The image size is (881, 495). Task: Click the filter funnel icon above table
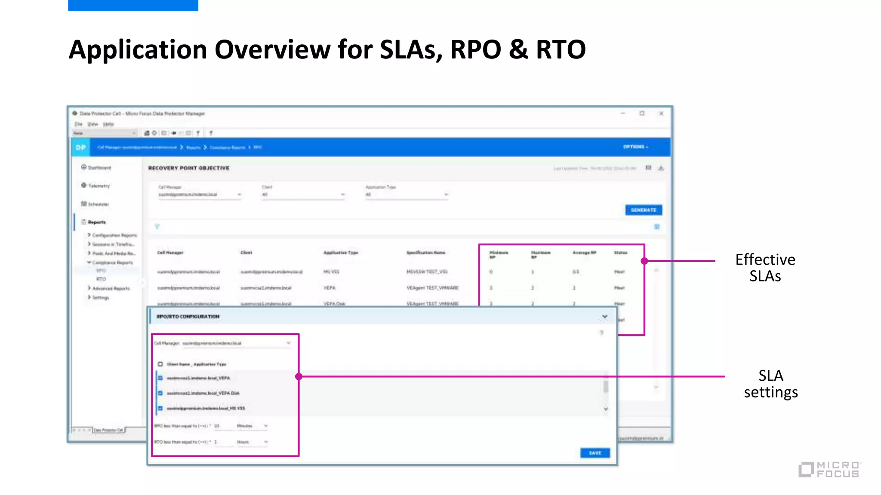coord(157,226)
